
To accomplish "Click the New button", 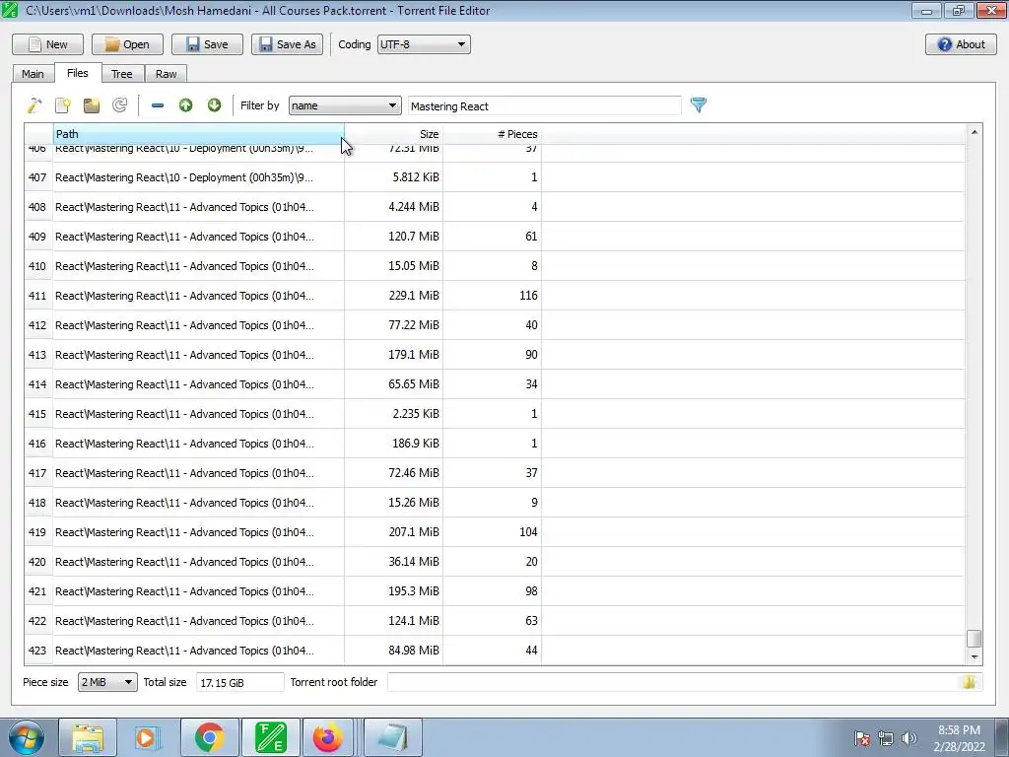I will point(47,44).
